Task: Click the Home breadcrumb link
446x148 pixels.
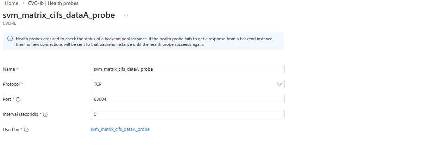Action: [x=11, y=3]
